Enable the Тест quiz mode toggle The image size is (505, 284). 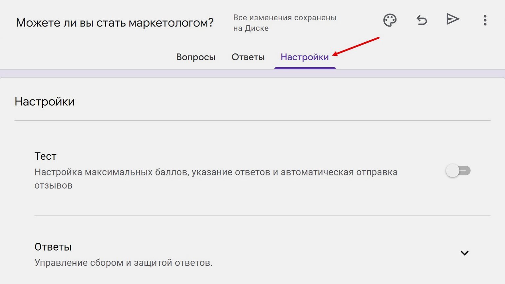pyautogui.click(x=458, y=171)
